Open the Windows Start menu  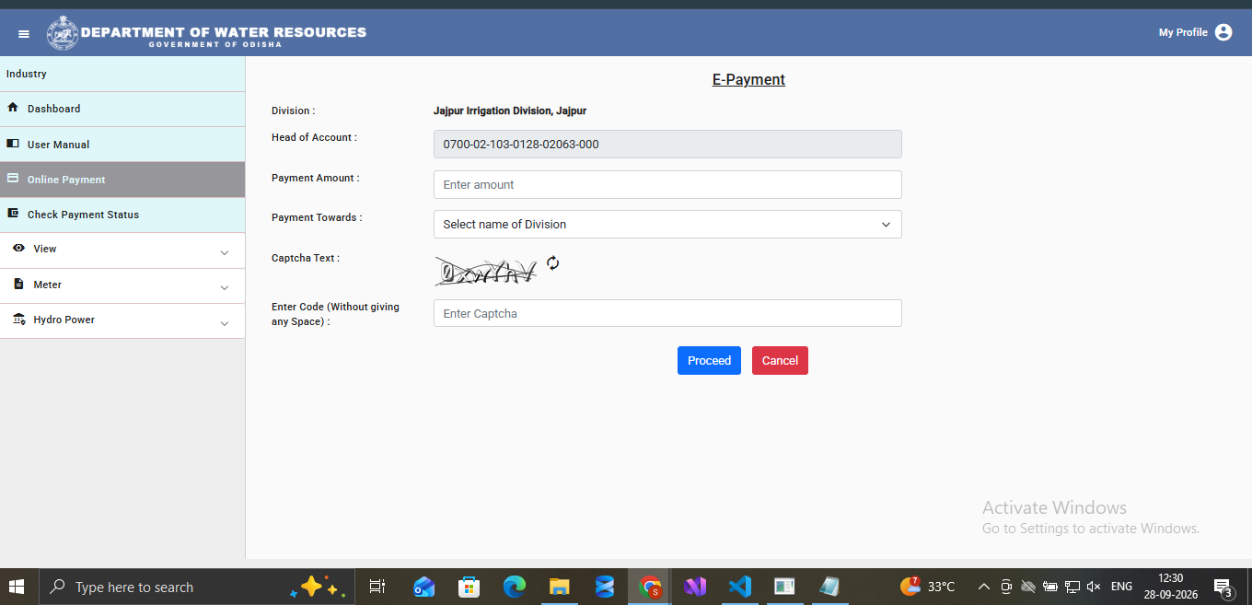[x=17, y=587]
